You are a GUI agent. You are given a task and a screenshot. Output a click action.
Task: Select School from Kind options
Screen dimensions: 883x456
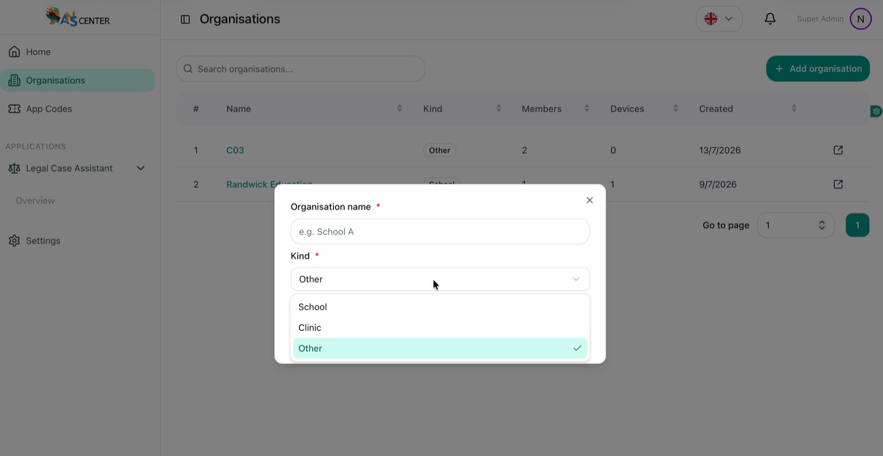(x=440, y=307)
